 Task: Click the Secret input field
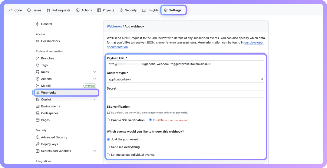pyautogui.click(x=186, y=94)
